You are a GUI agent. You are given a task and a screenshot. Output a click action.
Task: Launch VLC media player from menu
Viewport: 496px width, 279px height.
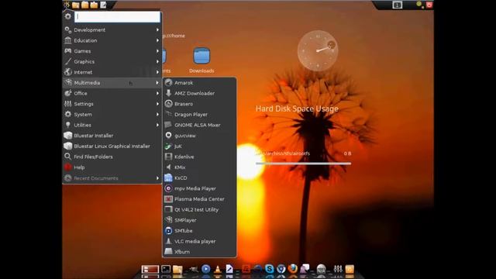(199, 241)
